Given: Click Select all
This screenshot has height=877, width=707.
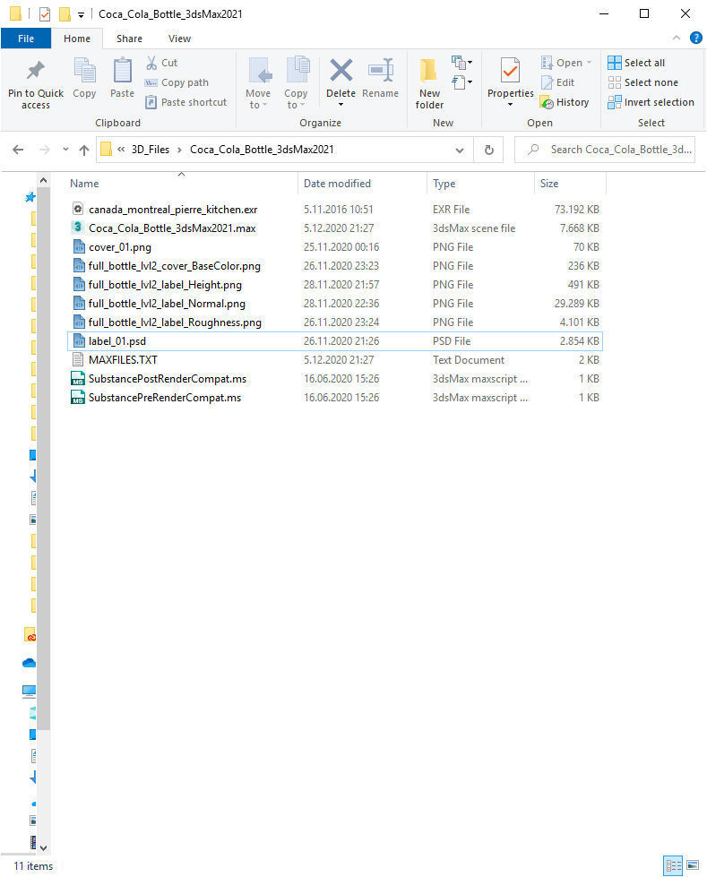Looking at the screenshot, I should pyautogui.click(x=636, y=63).
